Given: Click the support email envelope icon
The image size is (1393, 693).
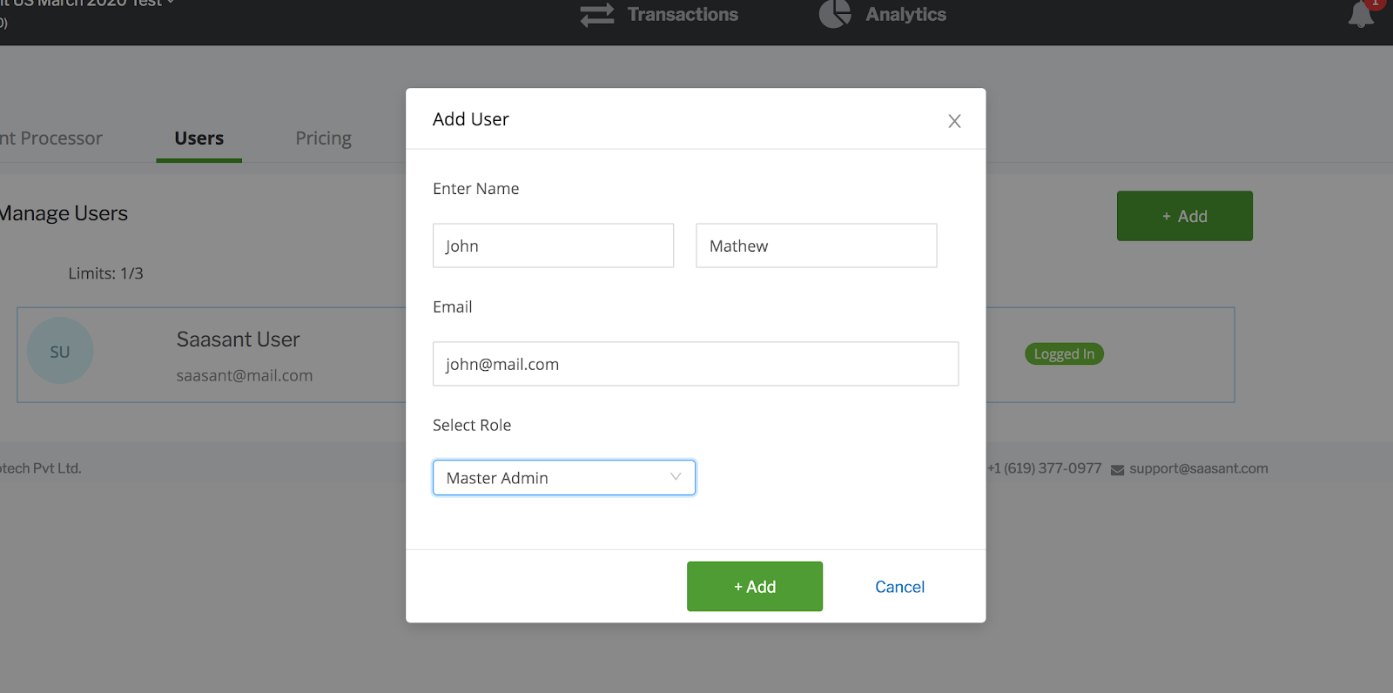Looking at the screenshot, I should pos(1117,470).
